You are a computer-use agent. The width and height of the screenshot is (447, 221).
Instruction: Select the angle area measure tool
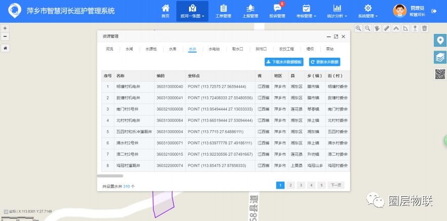tap(405, 28)
